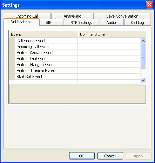The width and height of the screenshot is (155, 163).
Task: Switch to RTP Settings tab
Action: 81,22
